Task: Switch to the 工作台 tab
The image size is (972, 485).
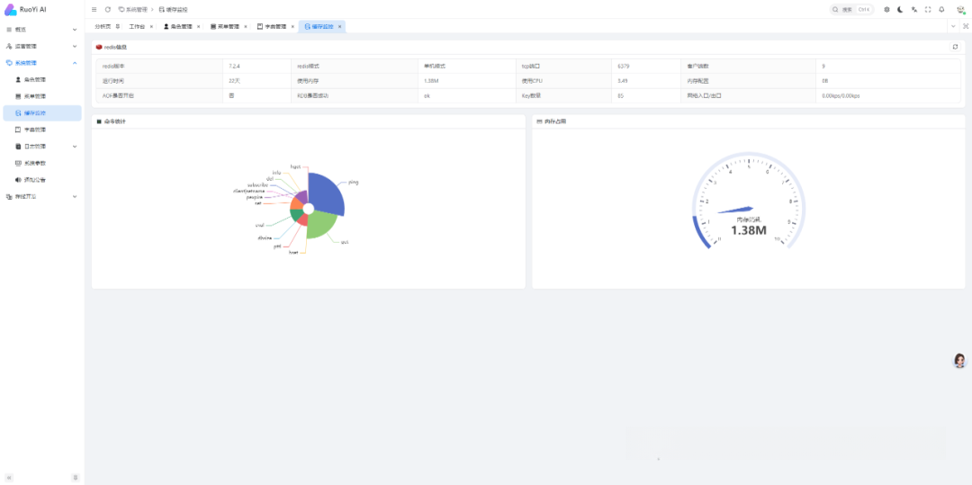Action: pyautogui.click(x=137, y=27)
